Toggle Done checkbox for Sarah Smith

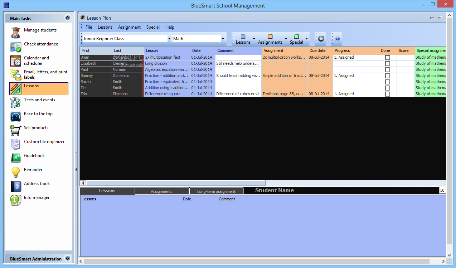pos(388,82)
